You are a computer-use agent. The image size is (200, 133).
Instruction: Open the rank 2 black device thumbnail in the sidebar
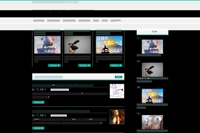click(x=152, y=69)
